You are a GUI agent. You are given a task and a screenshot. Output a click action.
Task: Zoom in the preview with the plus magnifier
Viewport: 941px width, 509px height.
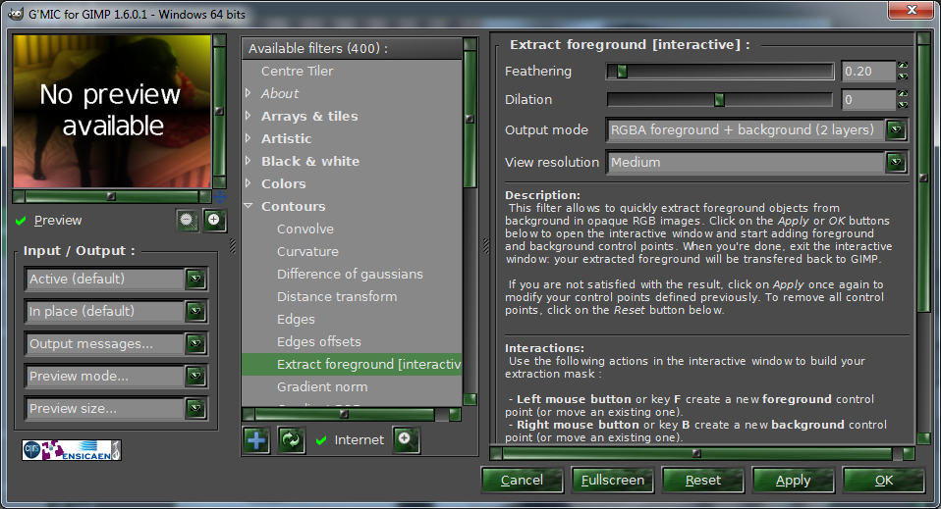pos(214,221)
